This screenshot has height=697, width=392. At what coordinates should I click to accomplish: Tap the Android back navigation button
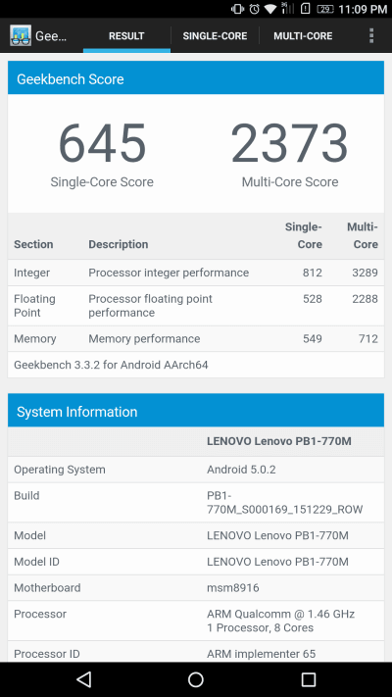click(83, 679)
